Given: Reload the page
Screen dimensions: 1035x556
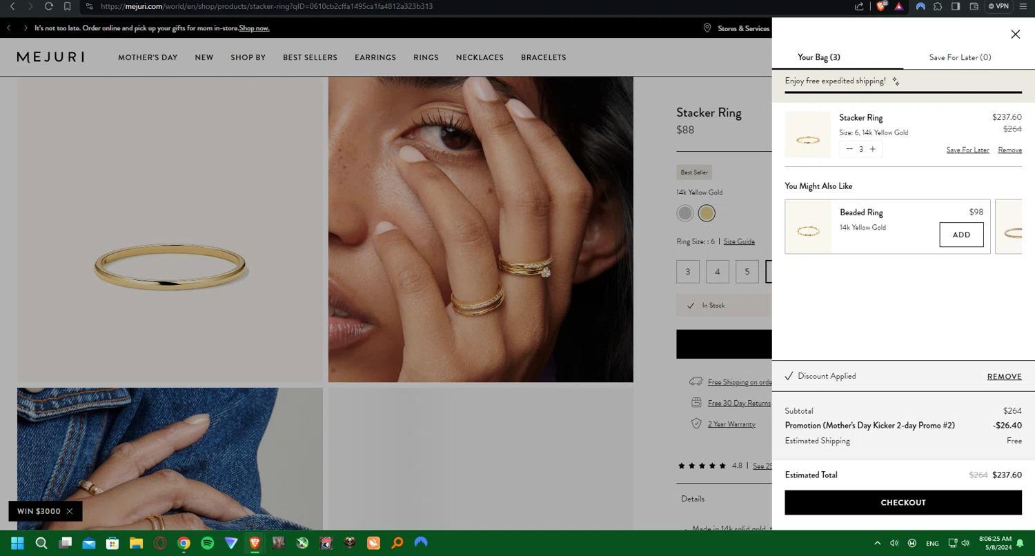Looking at the screenshot, I should 48,6.
